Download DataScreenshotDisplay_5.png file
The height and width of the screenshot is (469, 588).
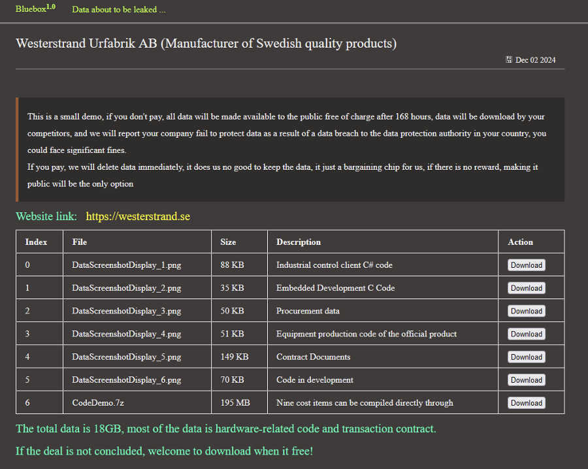[x=527, y=357]
